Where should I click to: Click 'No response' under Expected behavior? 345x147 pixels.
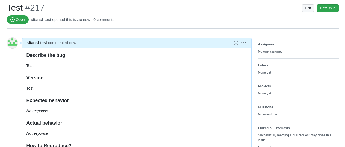[x=37, y=111]
